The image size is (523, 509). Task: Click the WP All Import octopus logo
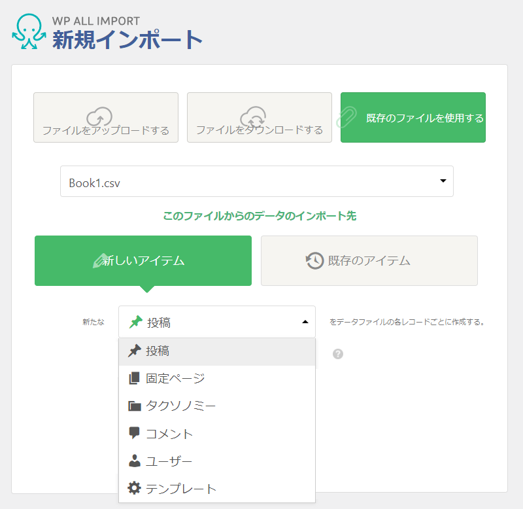click(x=29, y=31)
